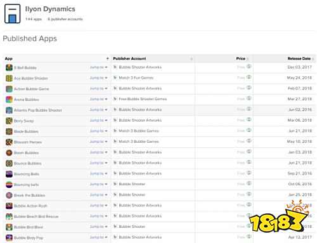The width and height of the screenshot is (317, 243).
Task: Select the 'Oct 06, 2016' release date
Action: (x=300, y=184)
